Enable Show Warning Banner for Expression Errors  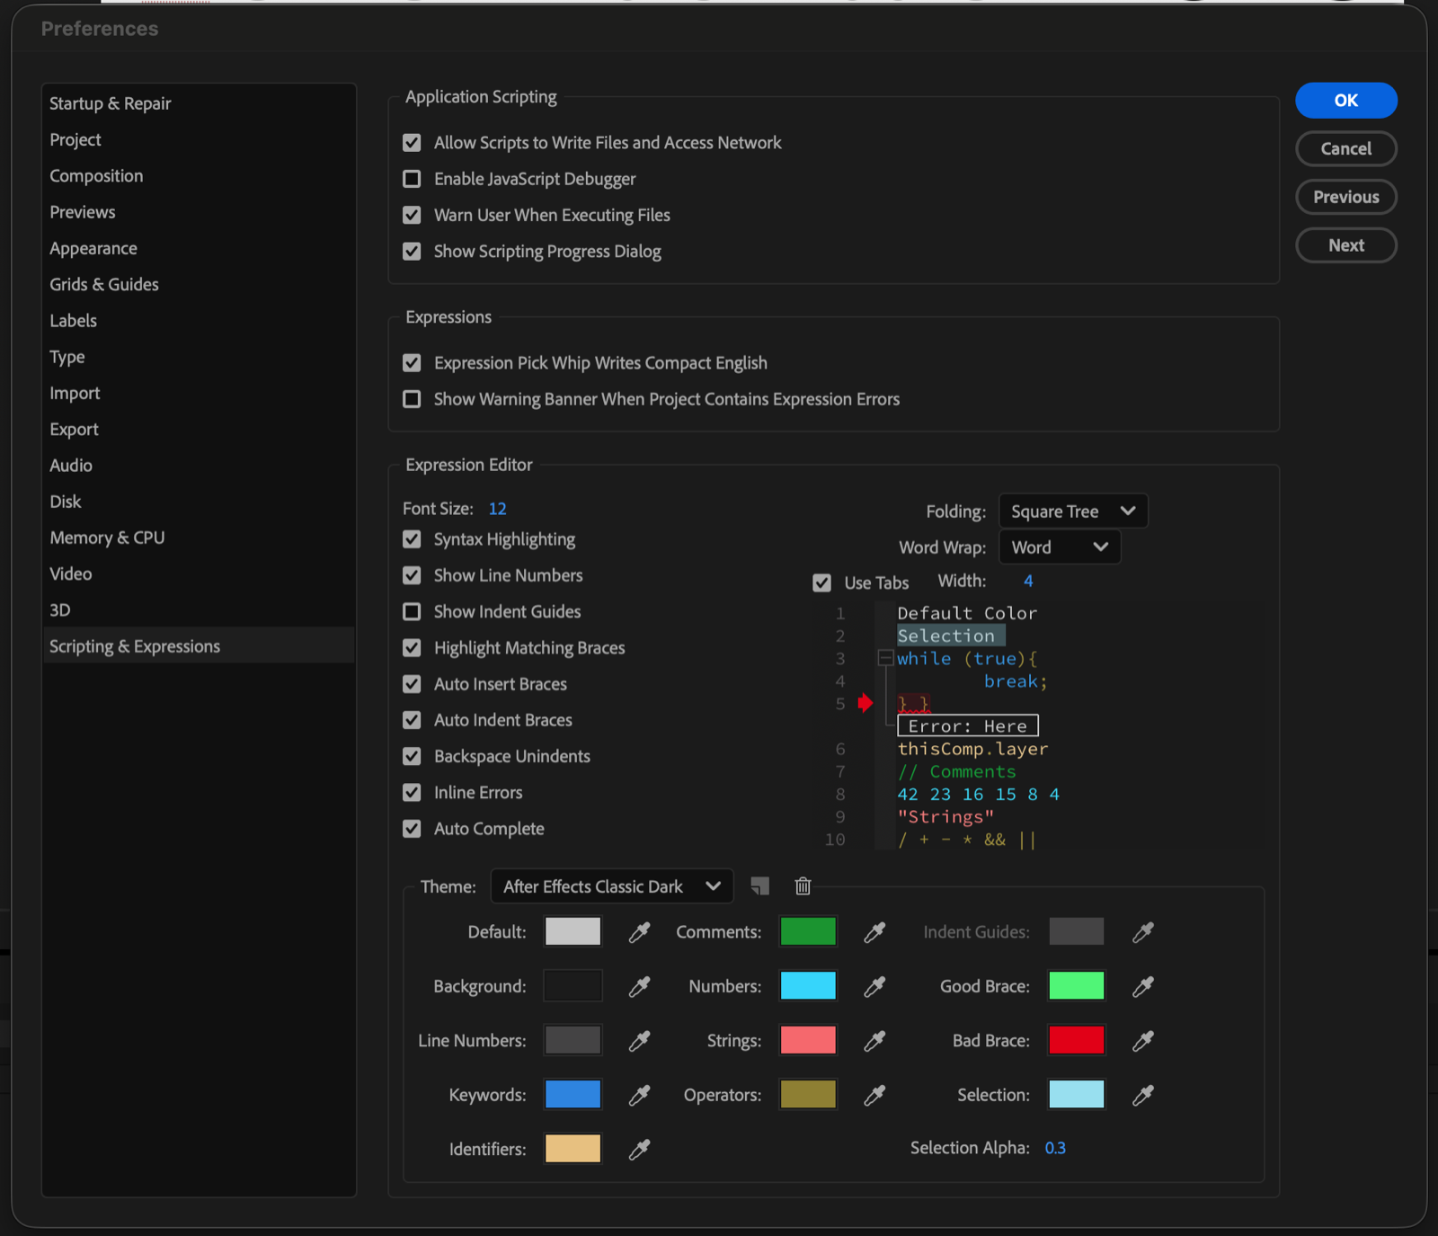(412, 399)
